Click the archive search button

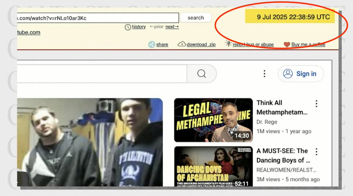tap(196, 18)
